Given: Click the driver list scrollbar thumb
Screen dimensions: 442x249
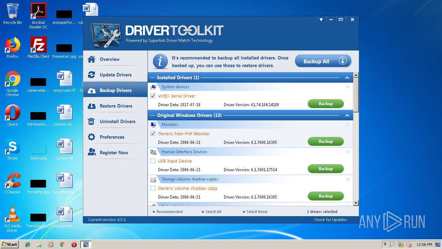Looking at the screenshot, I should 356,95.
